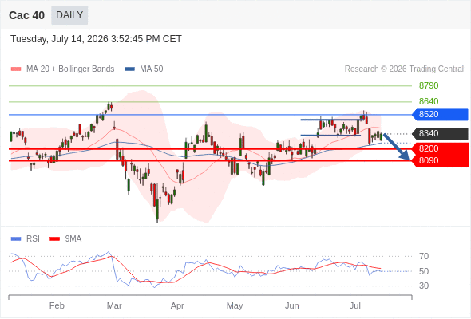The width and height of the screenshot is (471, 319).
Task: Click the RSI 70 level label
Action: pos(424,256)
